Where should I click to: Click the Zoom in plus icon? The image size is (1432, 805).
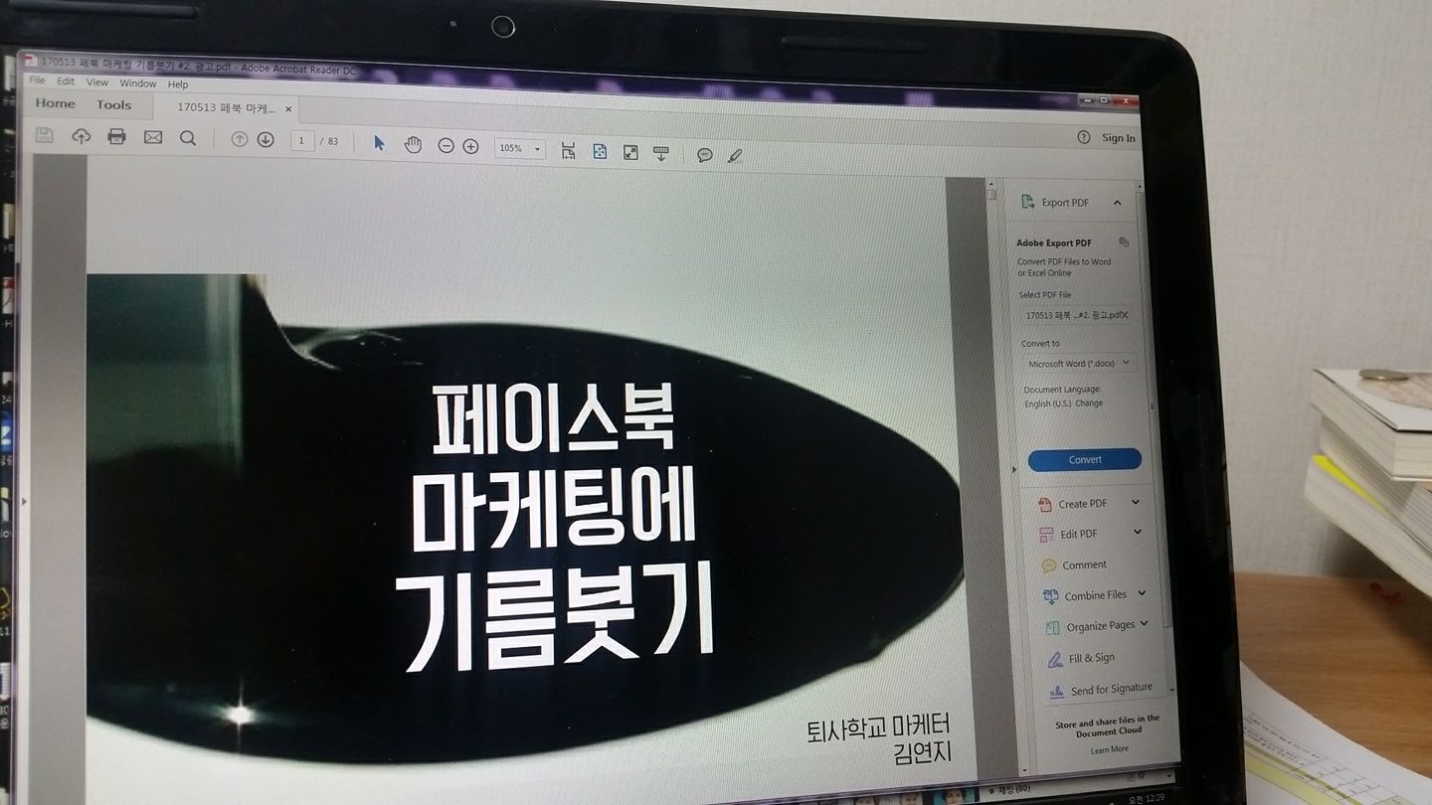click(470, 147)
